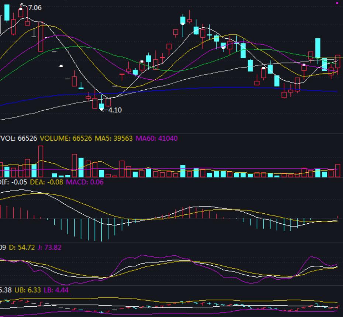The image size is (343, 317).
Task: Click the MA60: 41040 volume label
Action: pyautogui.click(x=157, y=138)
